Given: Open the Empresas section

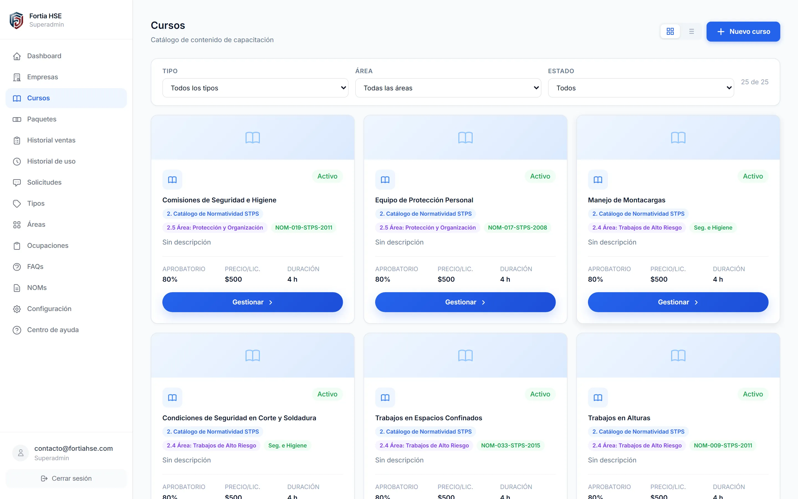Looking at the screenshot, I should (x=66, y=77).
